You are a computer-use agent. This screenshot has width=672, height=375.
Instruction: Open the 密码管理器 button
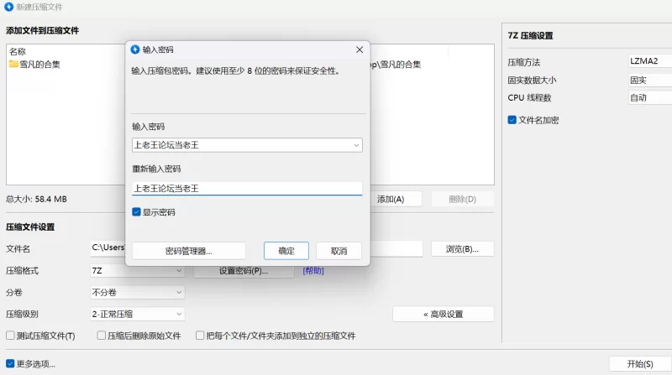[x=189, y=251]
